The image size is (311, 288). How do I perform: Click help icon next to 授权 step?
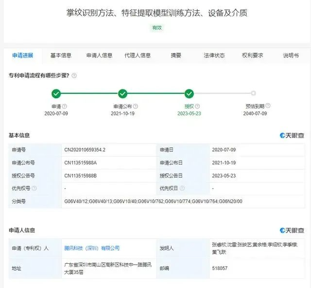tap(197, 106)
